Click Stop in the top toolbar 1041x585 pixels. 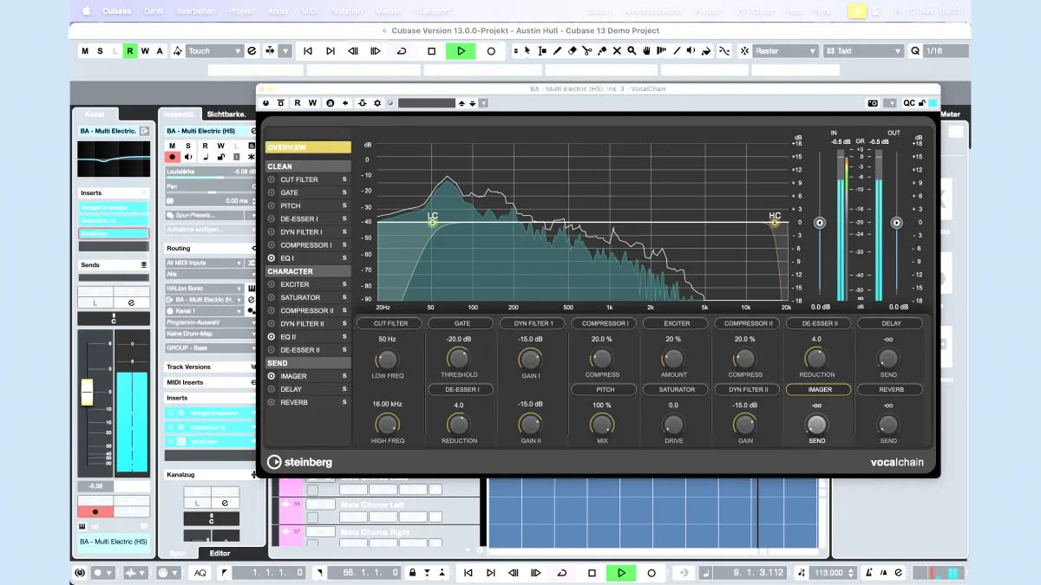pyautogui.click(x=431, y=51)
